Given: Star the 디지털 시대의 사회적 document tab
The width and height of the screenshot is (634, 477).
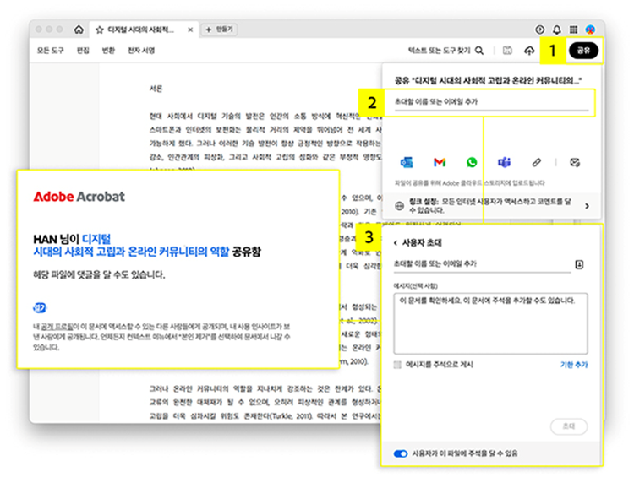Looking at the screenshot, I should coord(100,30).
